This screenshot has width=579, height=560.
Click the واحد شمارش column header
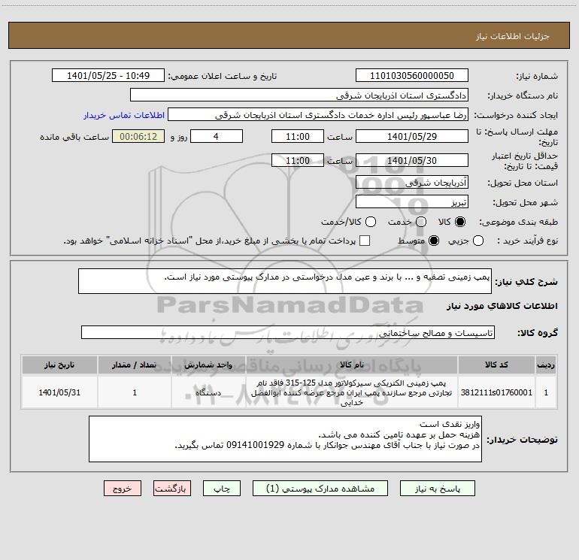click(x=208, y=365)
